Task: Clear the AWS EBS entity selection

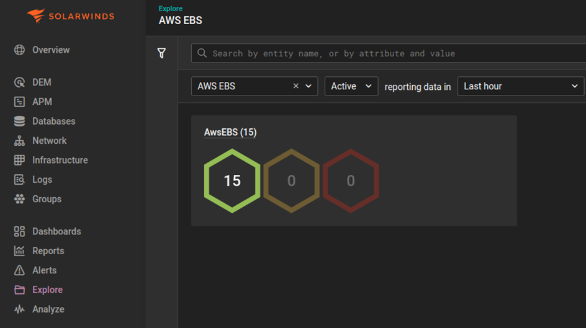Action: [x=295, y=86]
